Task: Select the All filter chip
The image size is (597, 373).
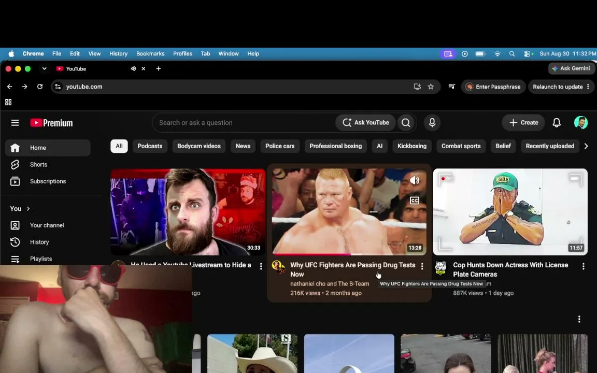Action: tap(119, 146)
